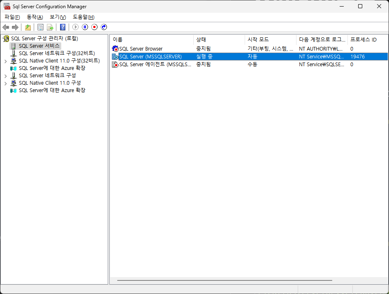389x294 pixels.
Task: Click the last Azure 확장 tree icon
Action: [14, 90]
